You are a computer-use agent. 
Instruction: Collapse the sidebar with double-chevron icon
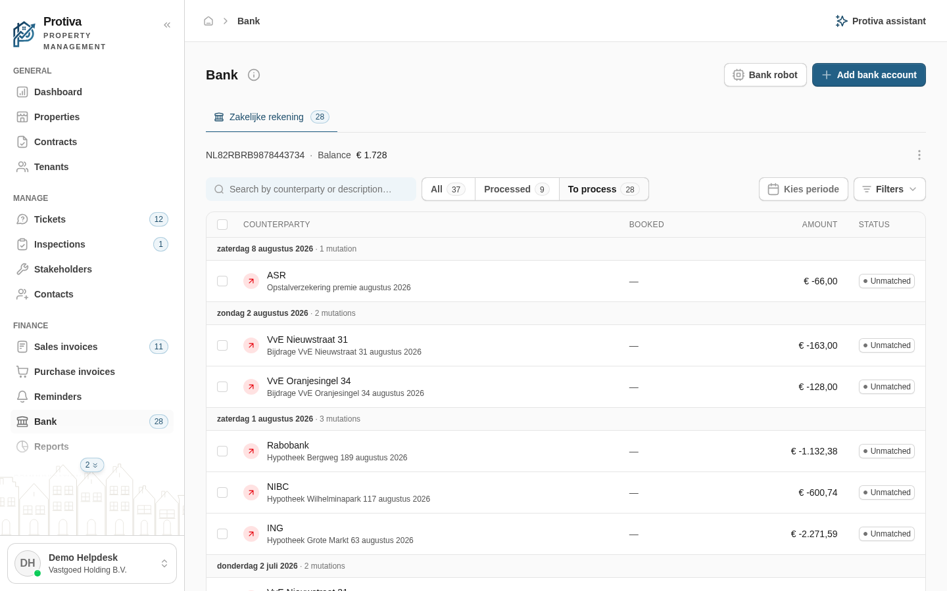coord(167,25)
